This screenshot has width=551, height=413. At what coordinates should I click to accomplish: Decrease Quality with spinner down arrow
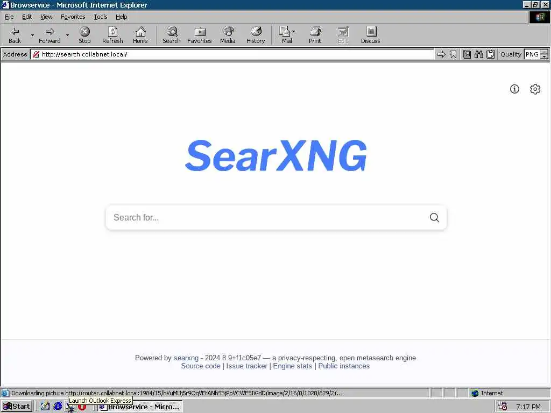coord(544,56)
